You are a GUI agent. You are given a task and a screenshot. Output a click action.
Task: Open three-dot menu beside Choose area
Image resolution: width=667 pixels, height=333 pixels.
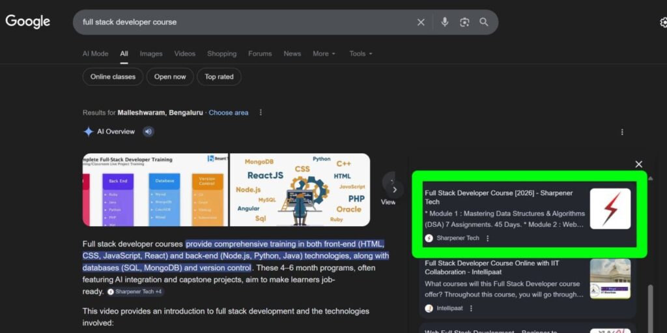261,113
